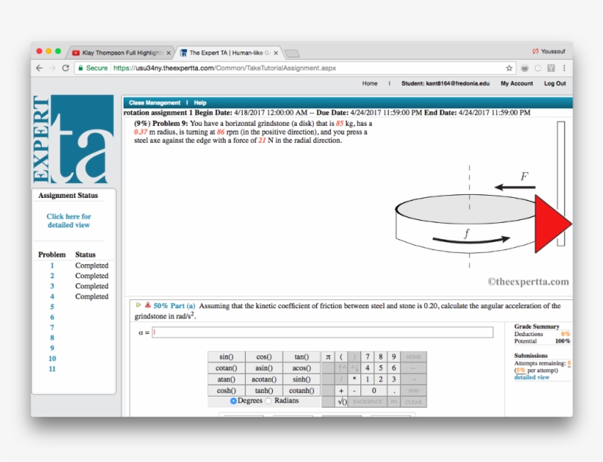Open the Class Management menu
Screen dimensions: 603x462
154,103
